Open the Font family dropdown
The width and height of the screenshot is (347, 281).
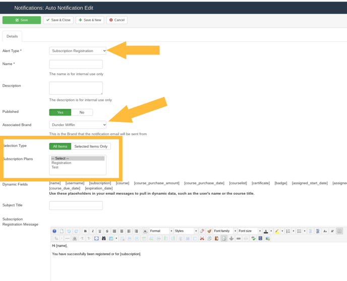[x=225, y=231]
